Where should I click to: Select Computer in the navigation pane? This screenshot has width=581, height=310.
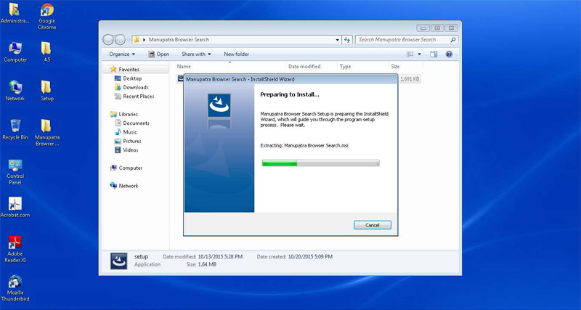pos(126,168)
